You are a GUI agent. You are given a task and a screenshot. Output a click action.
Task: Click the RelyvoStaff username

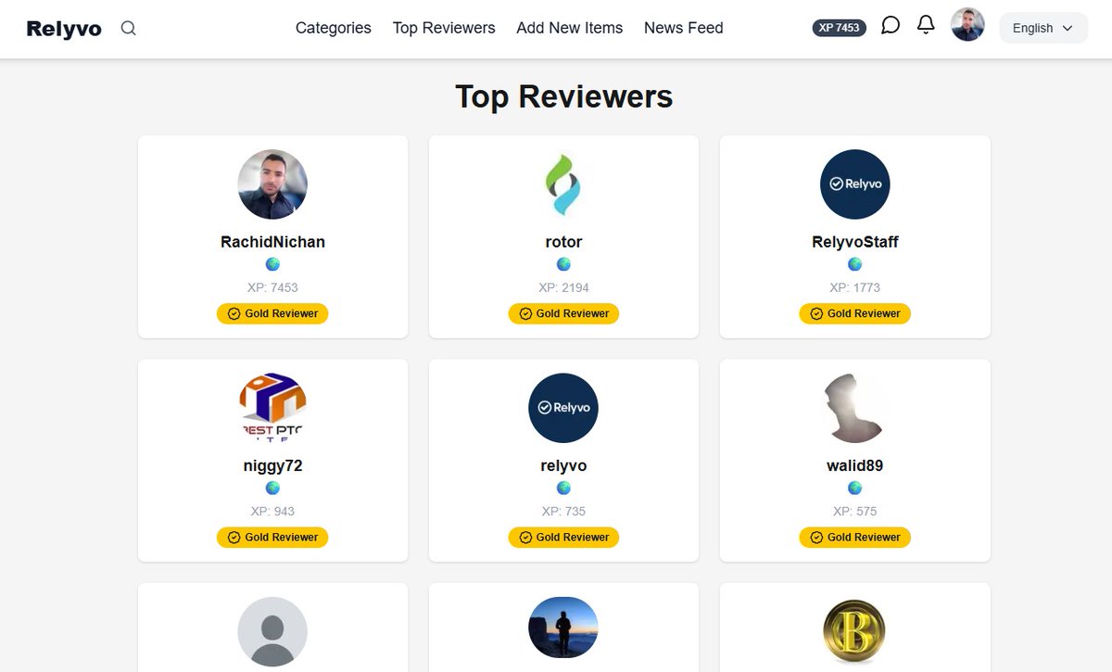pos(855,242)
